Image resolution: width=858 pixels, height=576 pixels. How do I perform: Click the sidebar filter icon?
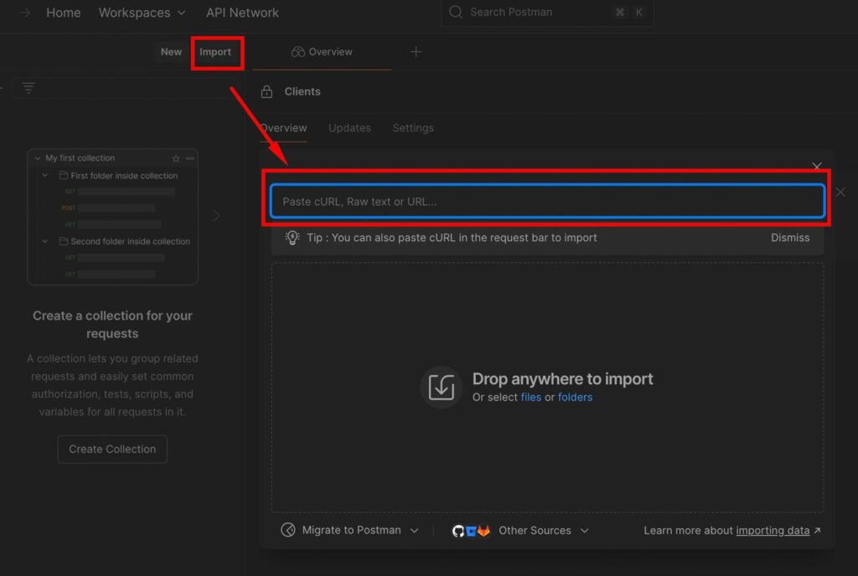(x=28, y=87)
